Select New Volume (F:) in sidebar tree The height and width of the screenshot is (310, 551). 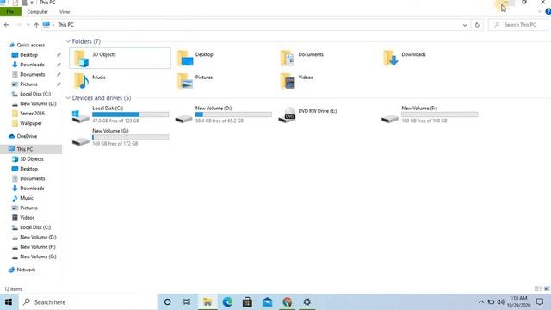pos(38,247)
